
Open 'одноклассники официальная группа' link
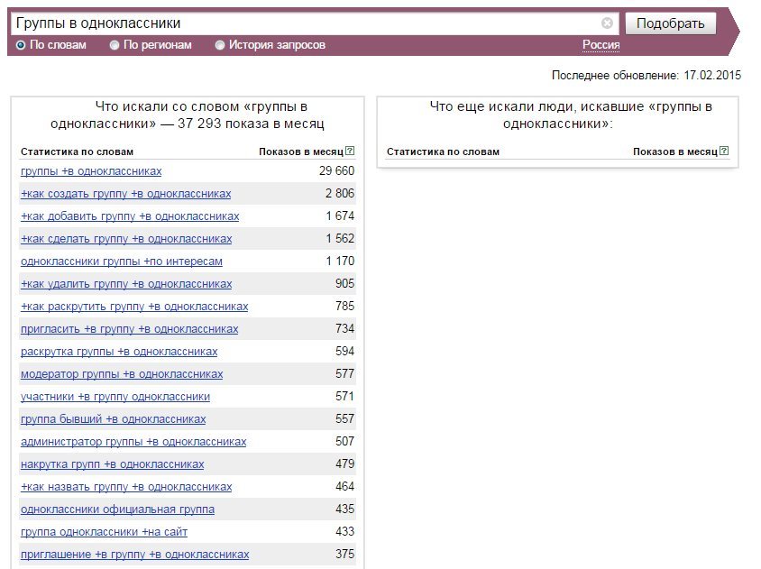pos(117,509)
